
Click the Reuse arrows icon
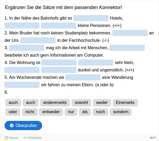[6, 138]
